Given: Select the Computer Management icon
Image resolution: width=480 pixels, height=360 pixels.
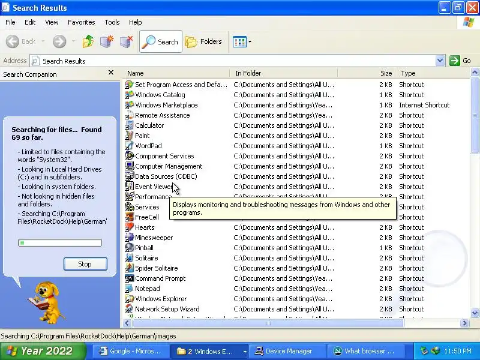Looking at the screenshot, I should pos(129,166).
